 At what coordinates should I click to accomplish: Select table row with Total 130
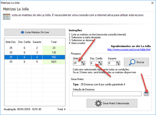(x=35, y=53)
